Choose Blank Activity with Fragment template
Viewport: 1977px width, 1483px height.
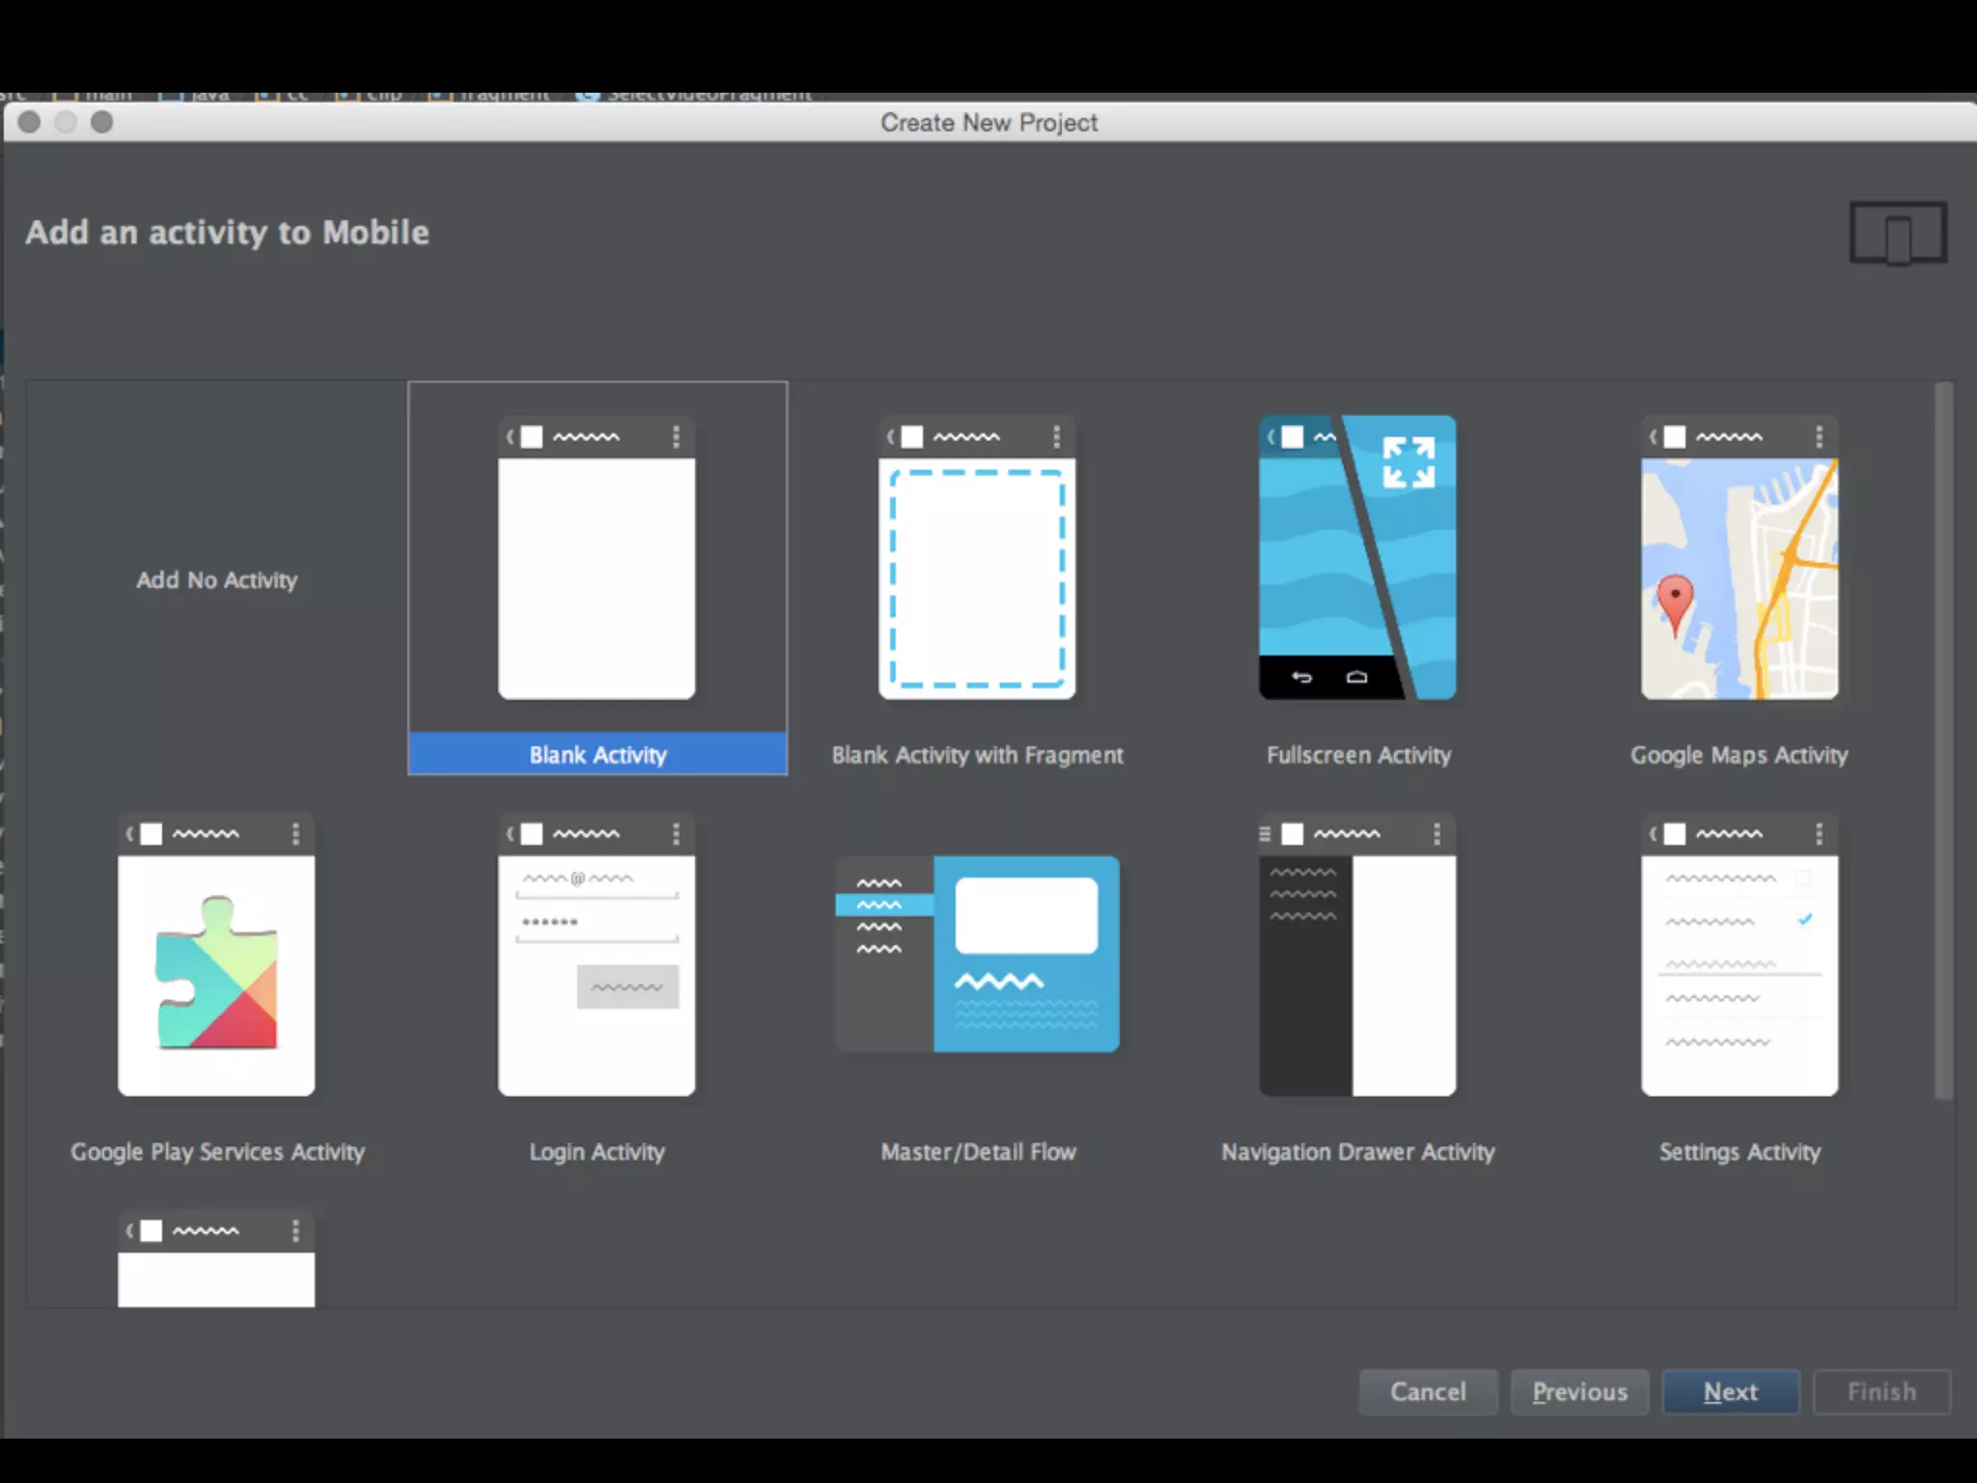click(x=977, y=558)
